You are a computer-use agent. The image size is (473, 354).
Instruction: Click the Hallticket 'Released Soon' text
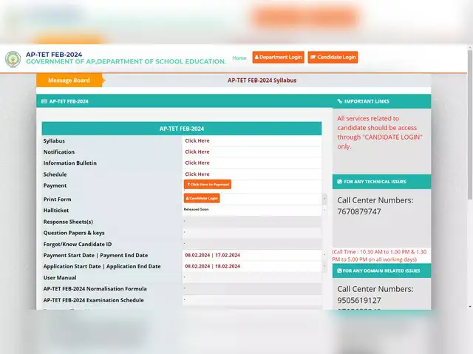tap(197, 209)
